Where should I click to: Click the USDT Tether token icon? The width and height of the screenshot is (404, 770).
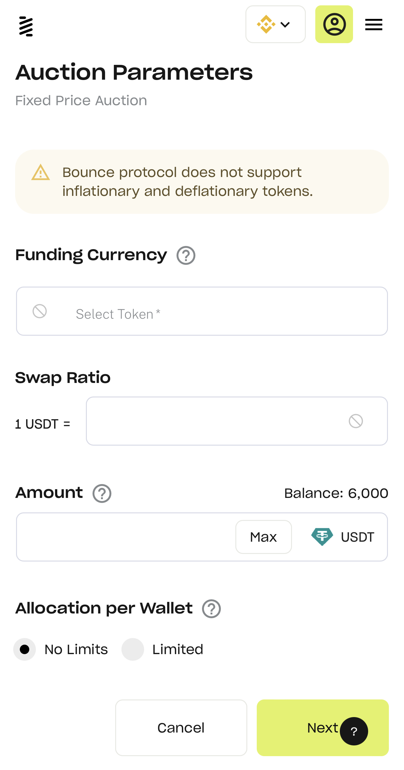[322, 537]
